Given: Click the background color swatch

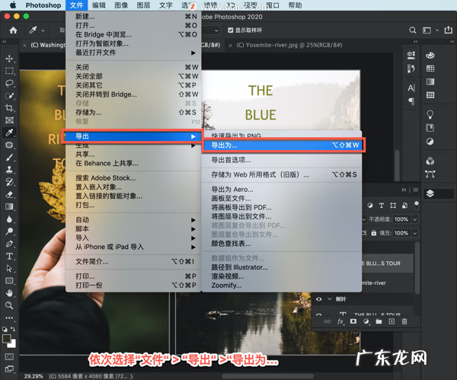Looking at the screenshot, I should pyautogui.click(x=13, y=345).
